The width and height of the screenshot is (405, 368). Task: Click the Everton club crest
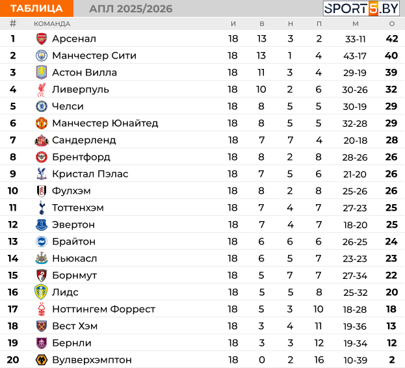tap(42, 224)
